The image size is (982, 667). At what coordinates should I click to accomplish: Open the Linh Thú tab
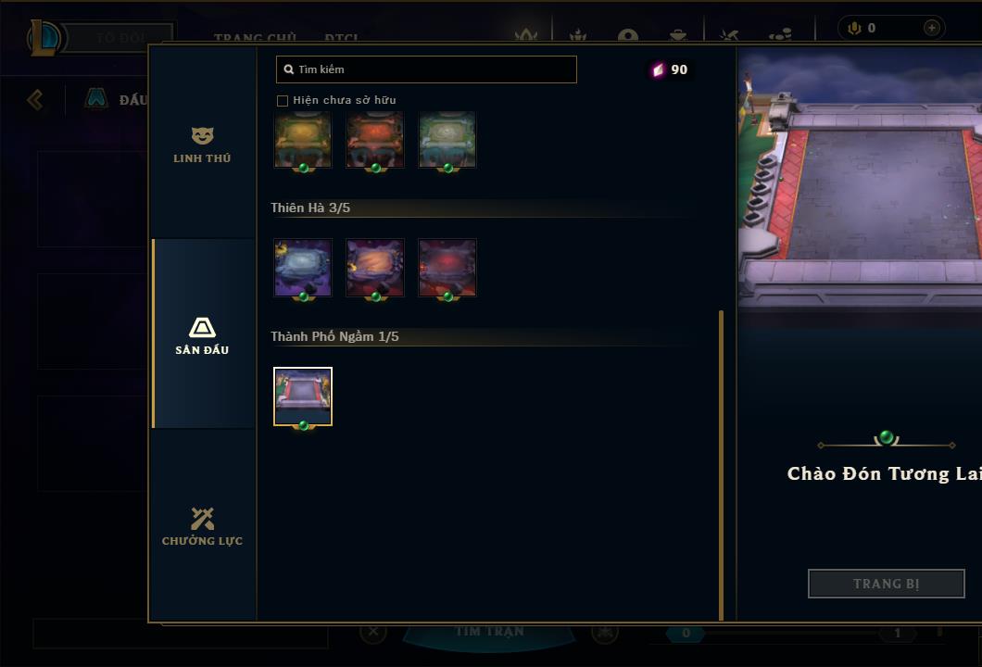click(202, 145)
